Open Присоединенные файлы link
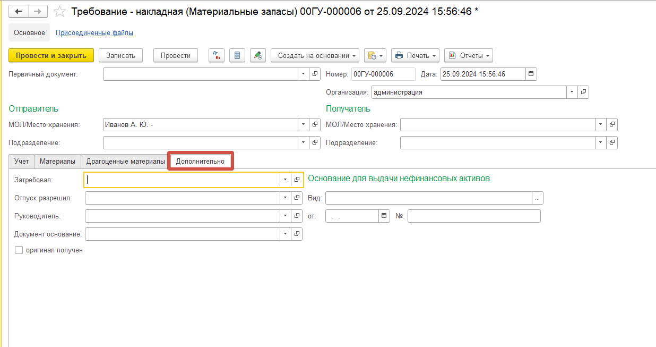656x347 pixels. (94, 33)
